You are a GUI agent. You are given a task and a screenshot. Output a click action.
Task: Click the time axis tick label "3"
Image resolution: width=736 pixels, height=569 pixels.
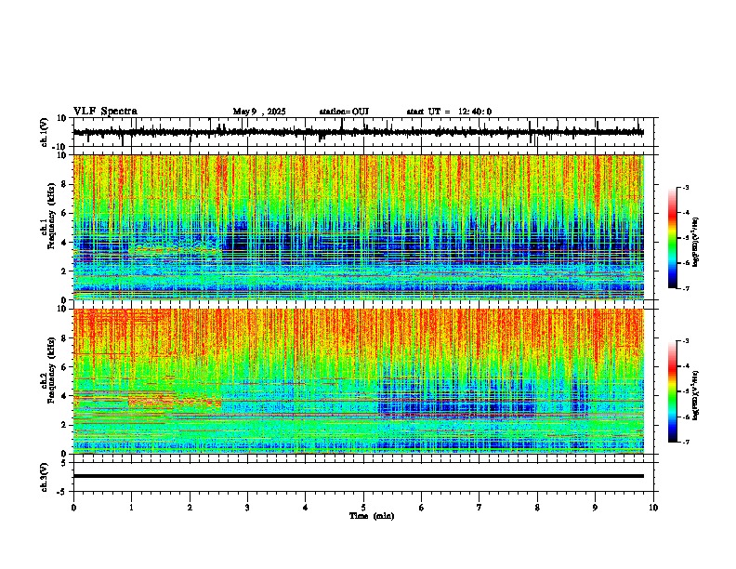pyautogui.click(x=247, y=508)
